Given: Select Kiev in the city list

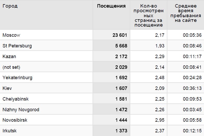Looking at the screenshot, I should (x=7, y=88).
